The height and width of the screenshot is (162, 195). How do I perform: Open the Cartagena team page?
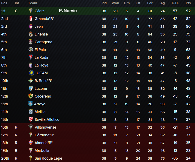43,42
